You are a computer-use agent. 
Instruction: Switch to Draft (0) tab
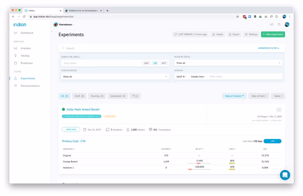point(79,96)
